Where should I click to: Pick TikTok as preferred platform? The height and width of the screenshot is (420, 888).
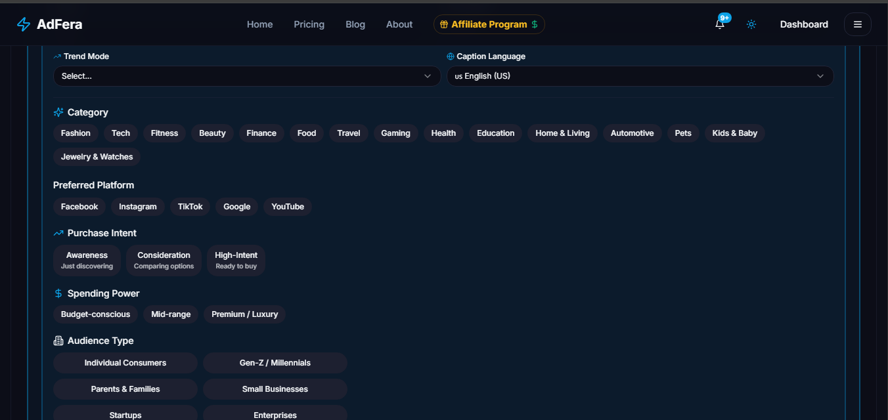190,207
